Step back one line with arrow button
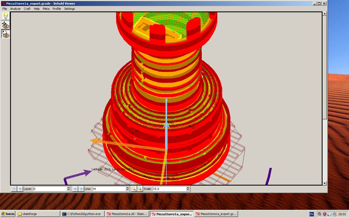Screen dimensions: 349x218 [75, 189]
